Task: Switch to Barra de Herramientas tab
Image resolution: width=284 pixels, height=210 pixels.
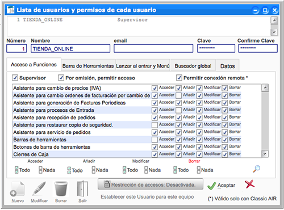Action: coord(88,66)
